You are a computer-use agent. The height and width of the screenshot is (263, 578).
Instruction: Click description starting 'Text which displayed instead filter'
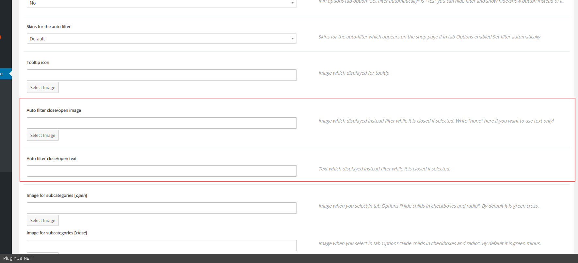pos(384,169)
